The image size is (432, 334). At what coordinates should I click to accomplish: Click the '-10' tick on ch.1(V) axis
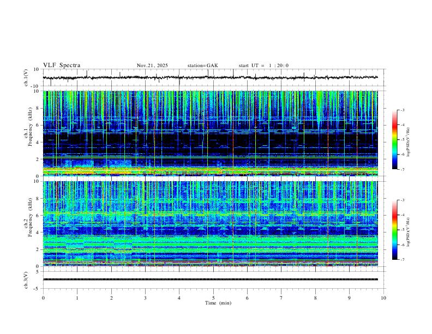click(36, 86)
